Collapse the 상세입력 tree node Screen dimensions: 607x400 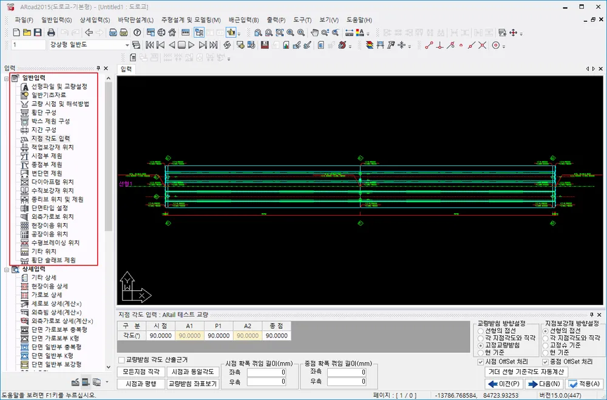coord(7,270)
